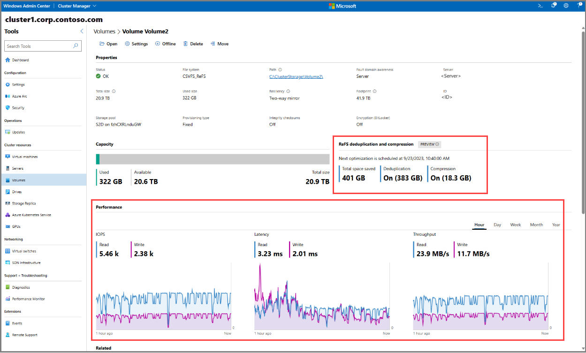This screenshot has height=353, width=586.
Task: Select the Week performance tab
Action: (515, 225)
